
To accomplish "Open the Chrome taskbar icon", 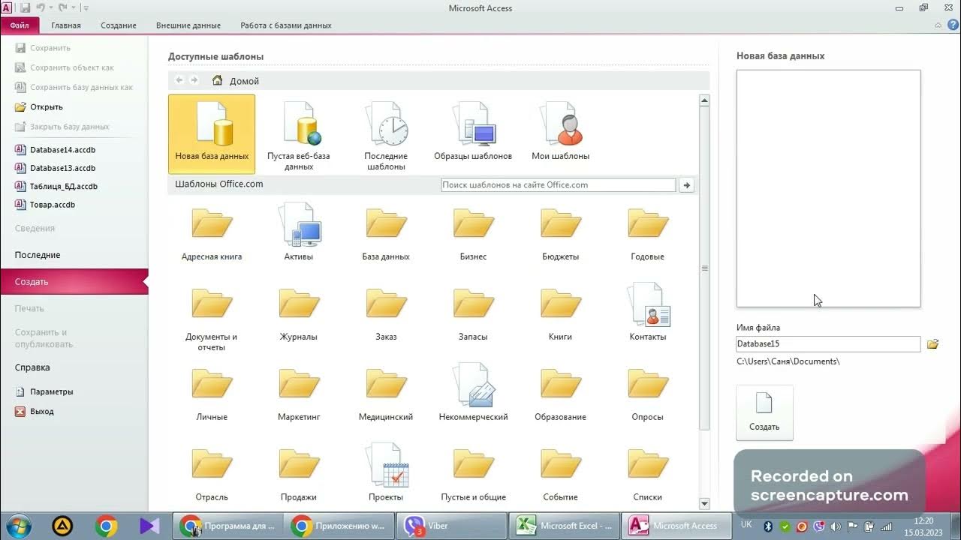I will (107, 526).
